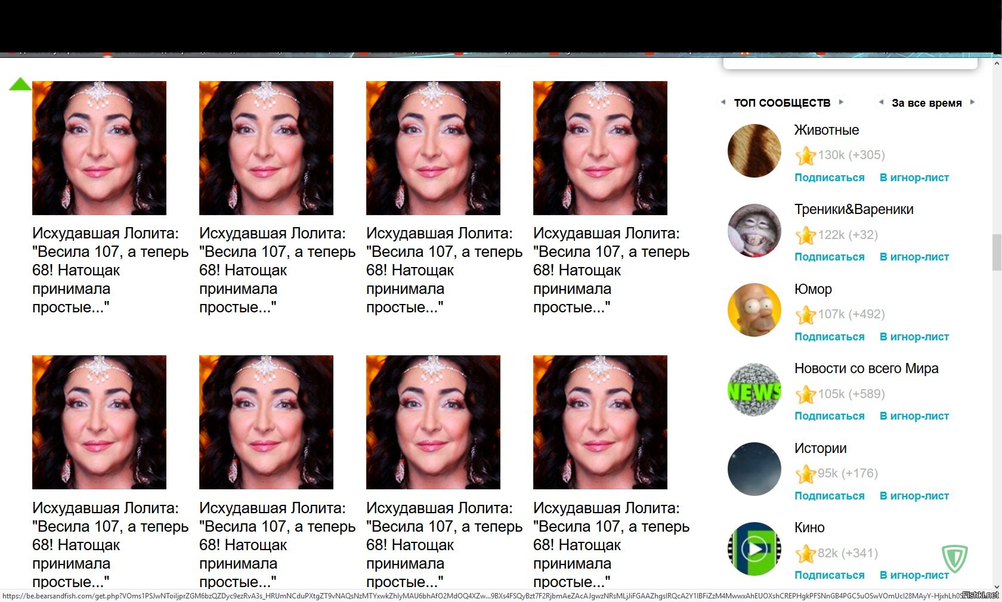Subscribe to Новости со всего Мира
1002x602 pixels.
tap(829, 416)
